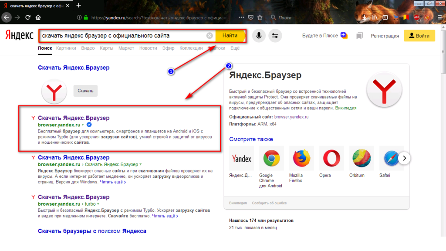Open page actions three-dots menu
446x251 pixels.
[x=241, y=17]
